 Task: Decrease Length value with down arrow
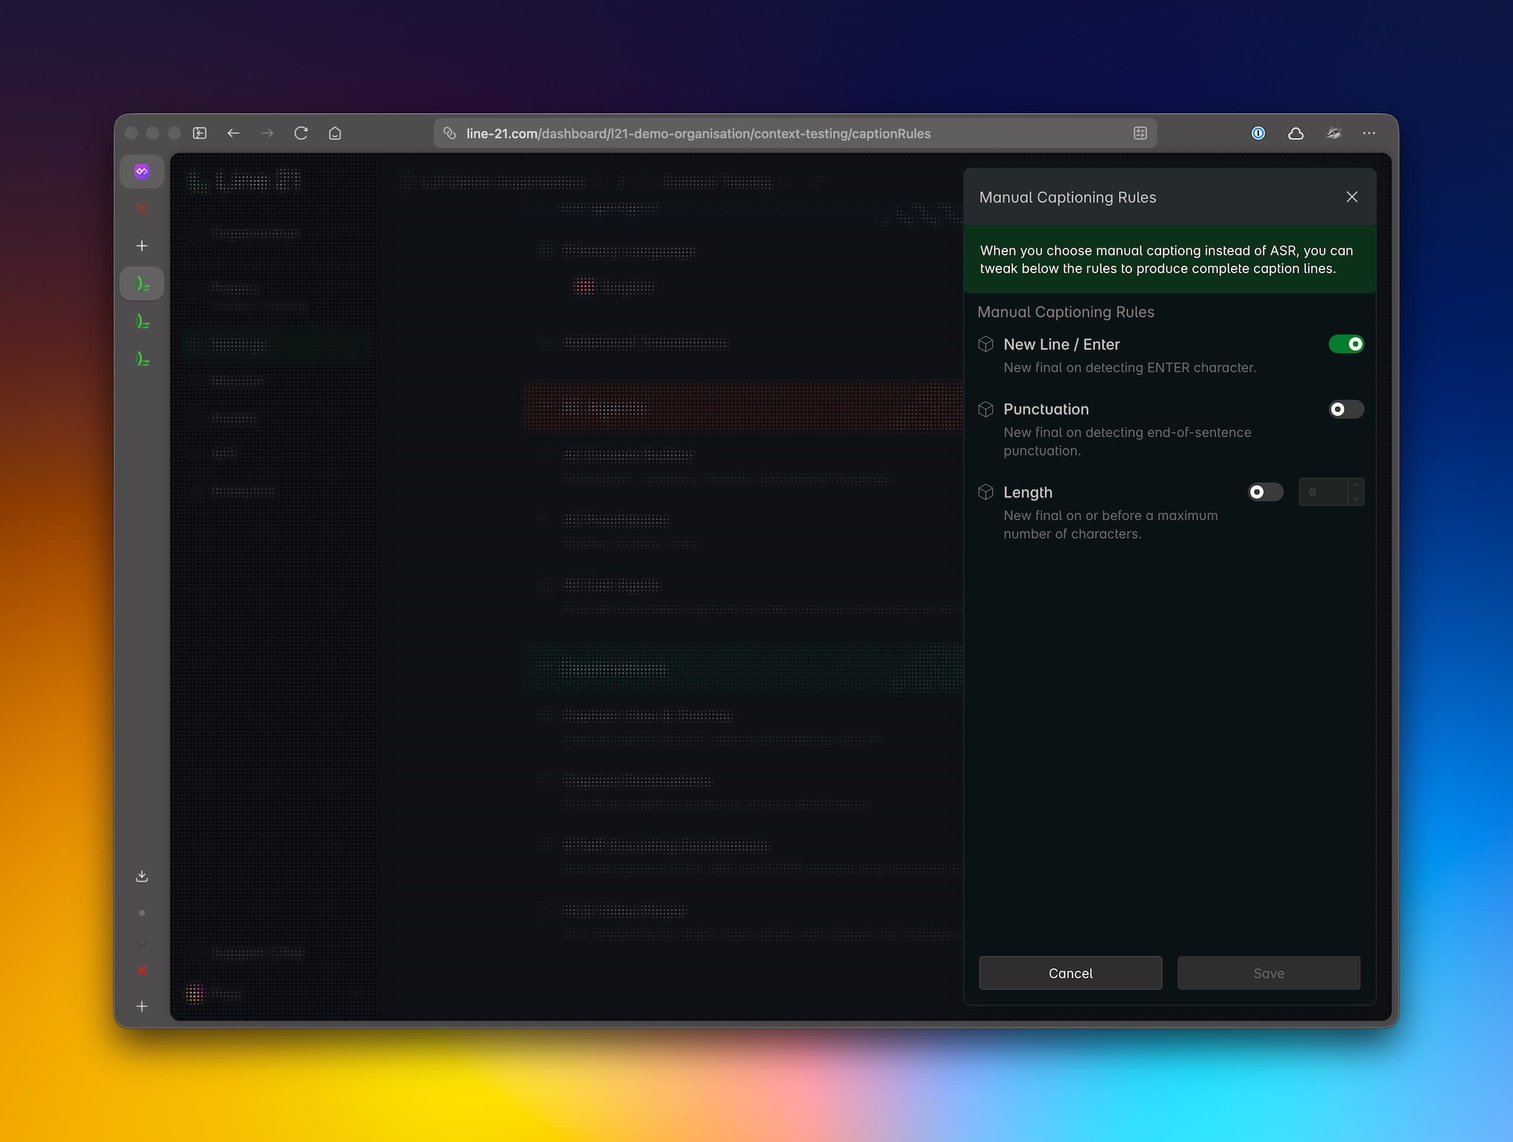point(1356,499)
